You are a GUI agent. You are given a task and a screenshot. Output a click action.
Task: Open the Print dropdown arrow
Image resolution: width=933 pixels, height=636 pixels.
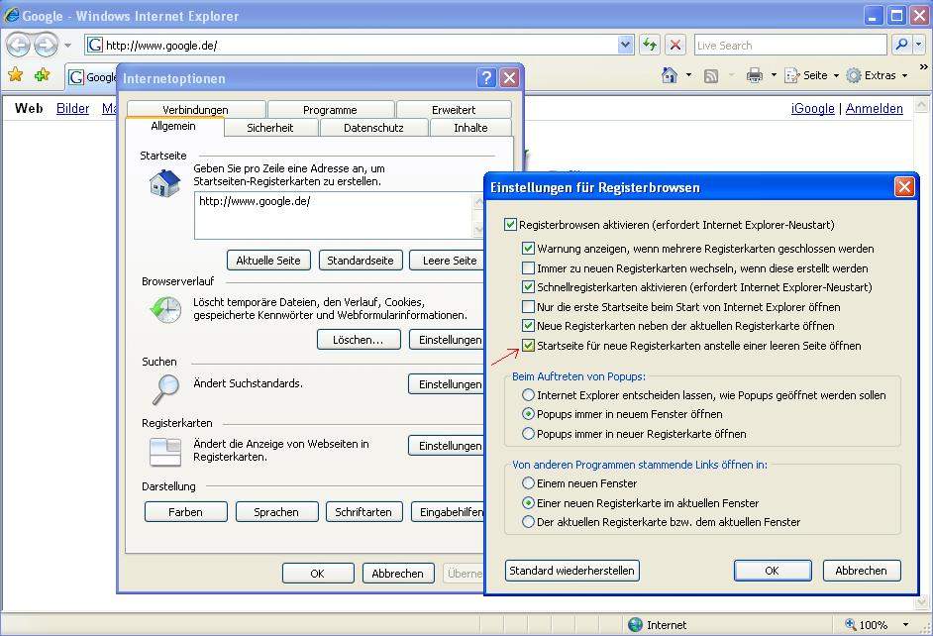click(x=774, y=75)
